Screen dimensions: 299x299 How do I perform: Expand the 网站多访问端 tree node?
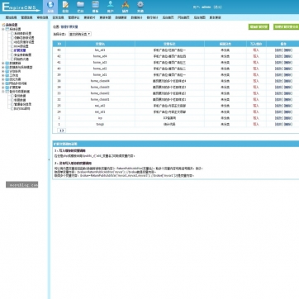pos(3,83)
